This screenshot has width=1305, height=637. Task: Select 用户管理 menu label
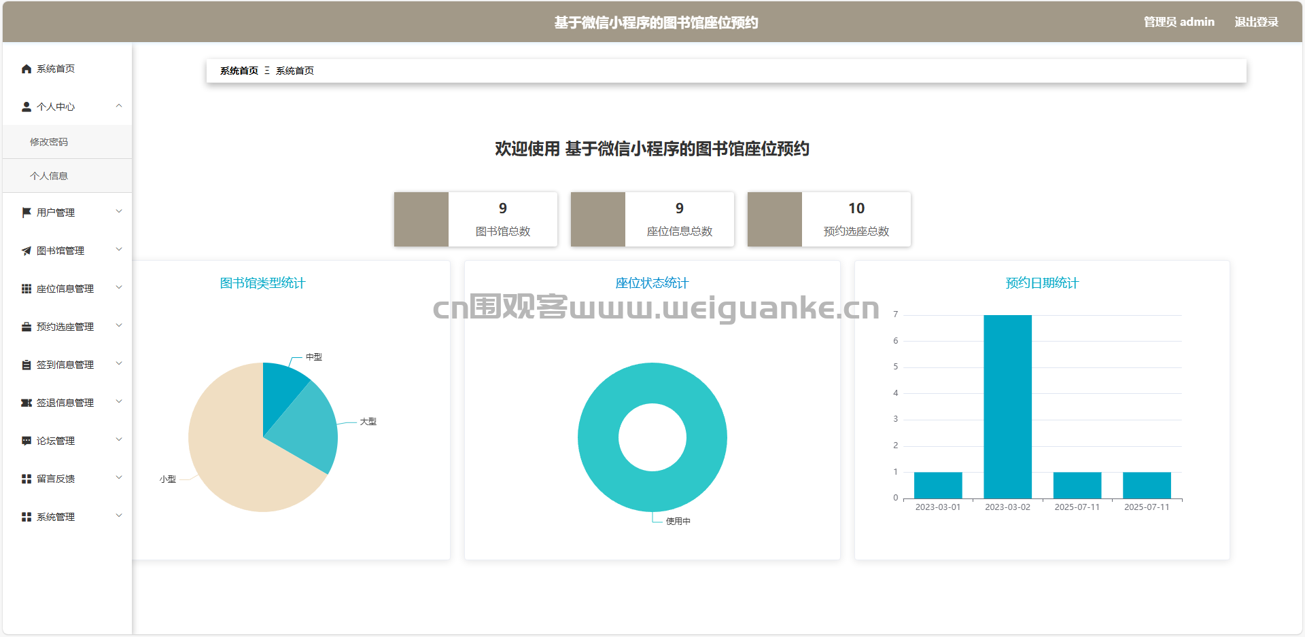point(56,213)
